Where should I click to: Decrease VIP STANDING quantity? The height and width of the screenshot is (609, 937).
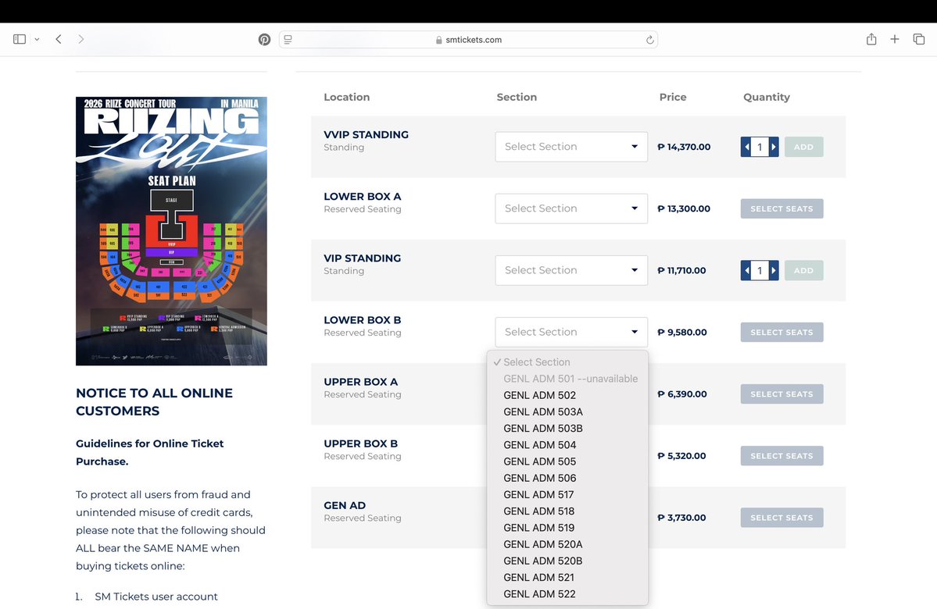pos(746,270)
